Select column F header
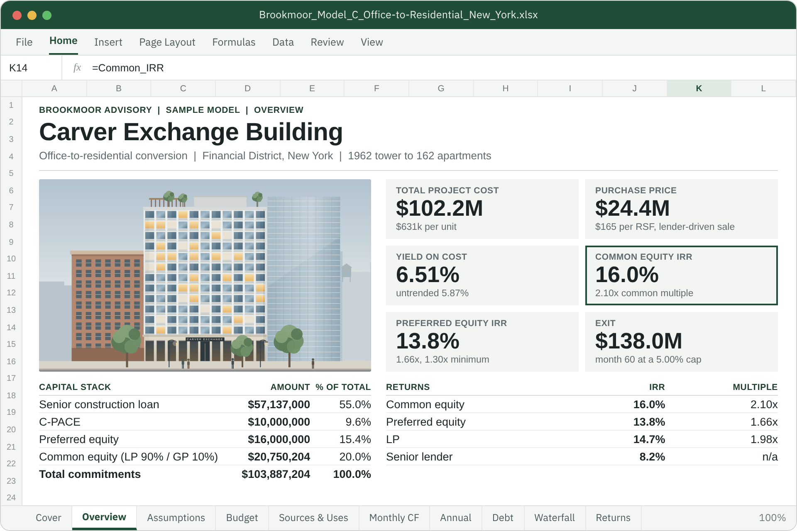 tap(376, 88)
